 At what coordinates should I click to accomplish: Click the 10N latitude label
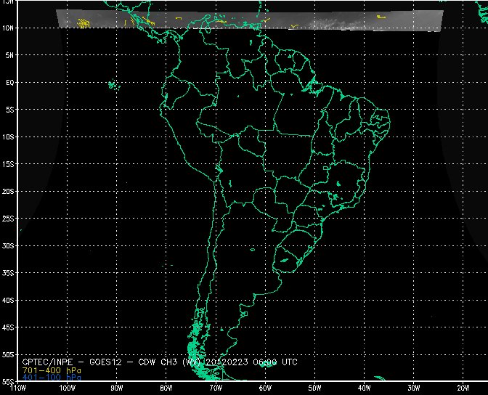[x=8, y=28]
